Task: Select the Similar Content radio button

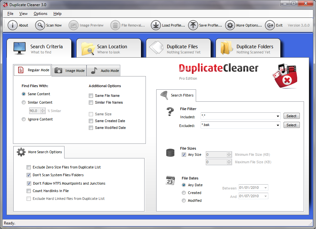Action: point(24,102)
